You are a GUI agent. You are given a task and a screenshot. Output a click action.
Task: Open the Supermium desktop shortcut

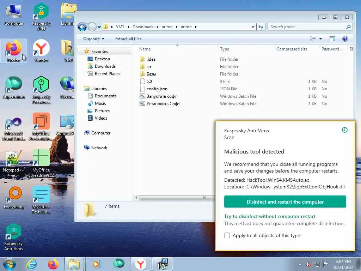click(x=14, y=88)
